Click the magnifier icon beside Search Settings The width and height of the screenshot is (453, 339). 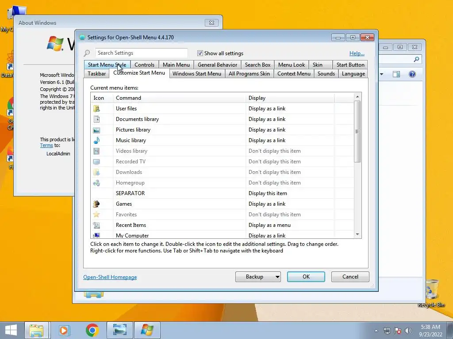(x=87, y=53)
